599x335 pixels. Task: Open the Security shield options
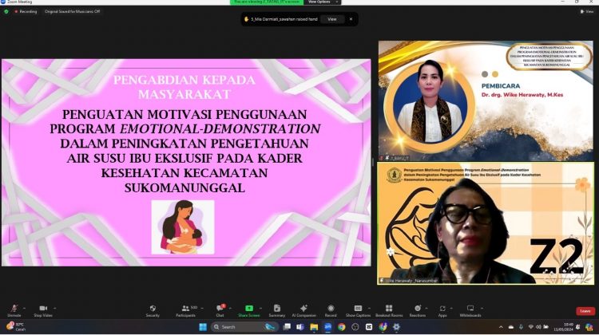pyautogui.click(x=153, y=310)
